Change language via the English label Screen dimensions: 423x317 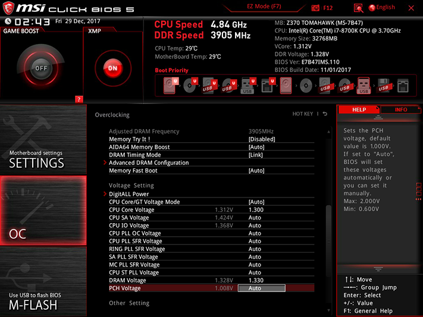point(386,7)
